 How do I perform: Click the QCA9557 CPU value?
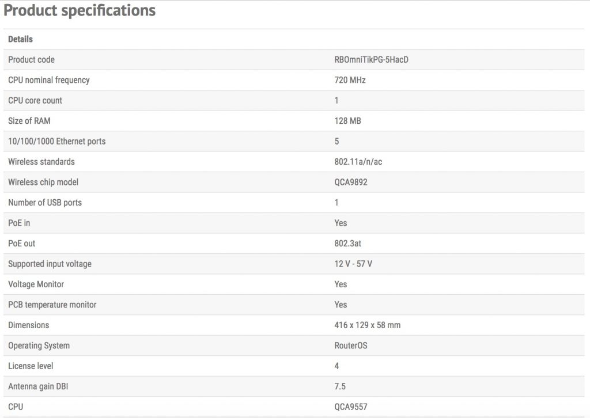point(351,407)
